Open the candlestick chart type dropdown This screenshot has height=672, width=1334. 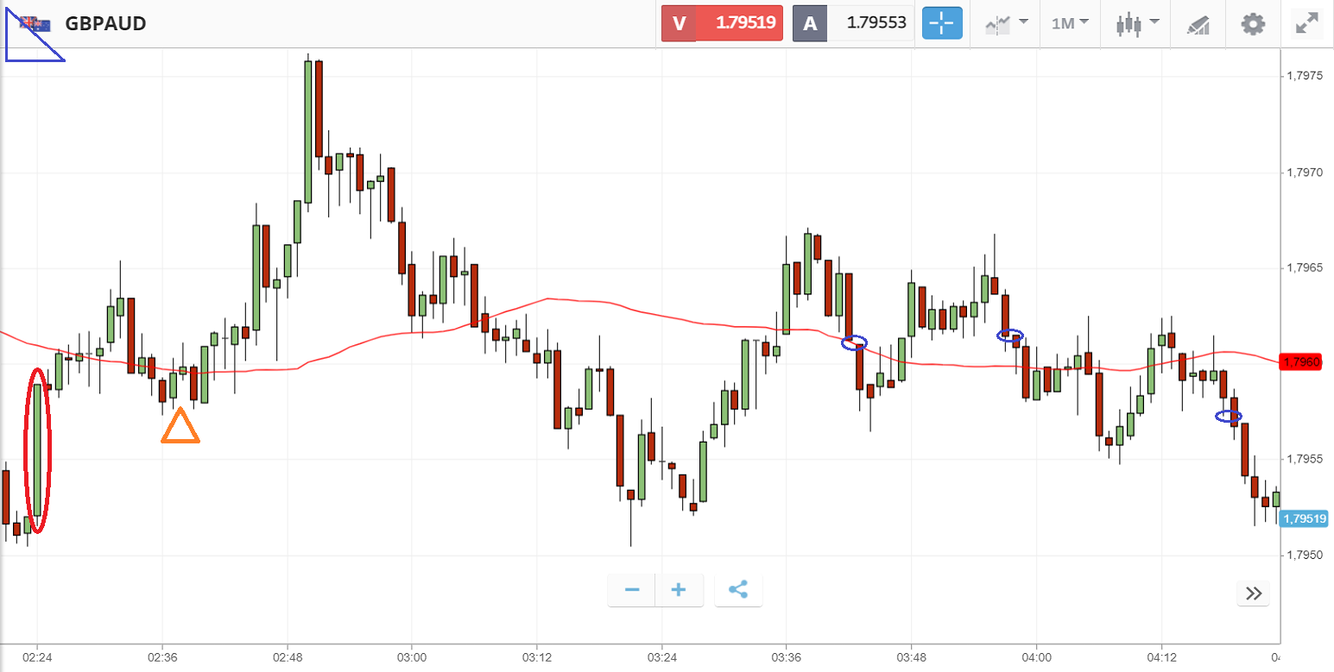click(x=1135, y=23)
